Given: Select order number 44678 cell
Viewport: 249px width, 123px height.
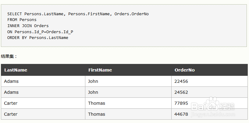Looking at the screenshot, I should (x=210, y=114).
